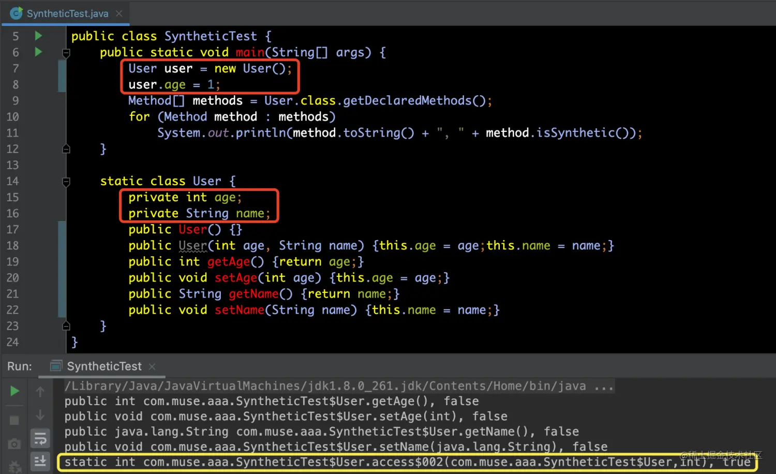Click the up arrow in run toolbar
776x474 pixels.
[x=40, y=392]
